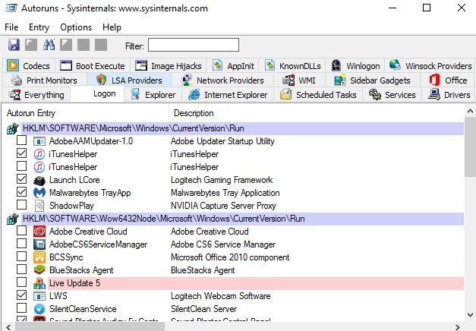Click the Adobe Creative Cloud entry icon
This screenshot has height=331, width=476.
pyautogui.click(x=39, y=232)
